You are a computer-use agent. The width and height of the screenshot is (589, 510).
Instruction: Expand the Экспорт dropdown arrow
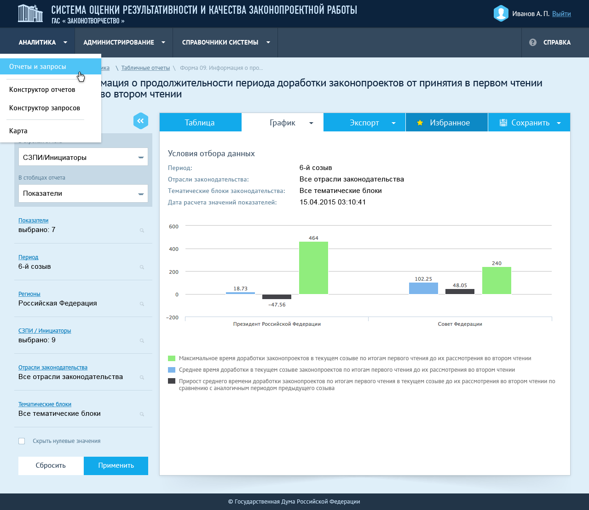(x=393, y=123)
